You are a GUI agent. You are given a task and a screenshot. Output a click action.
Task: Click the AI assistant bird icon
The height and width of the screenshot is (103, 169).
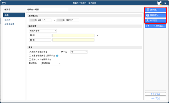160,3
